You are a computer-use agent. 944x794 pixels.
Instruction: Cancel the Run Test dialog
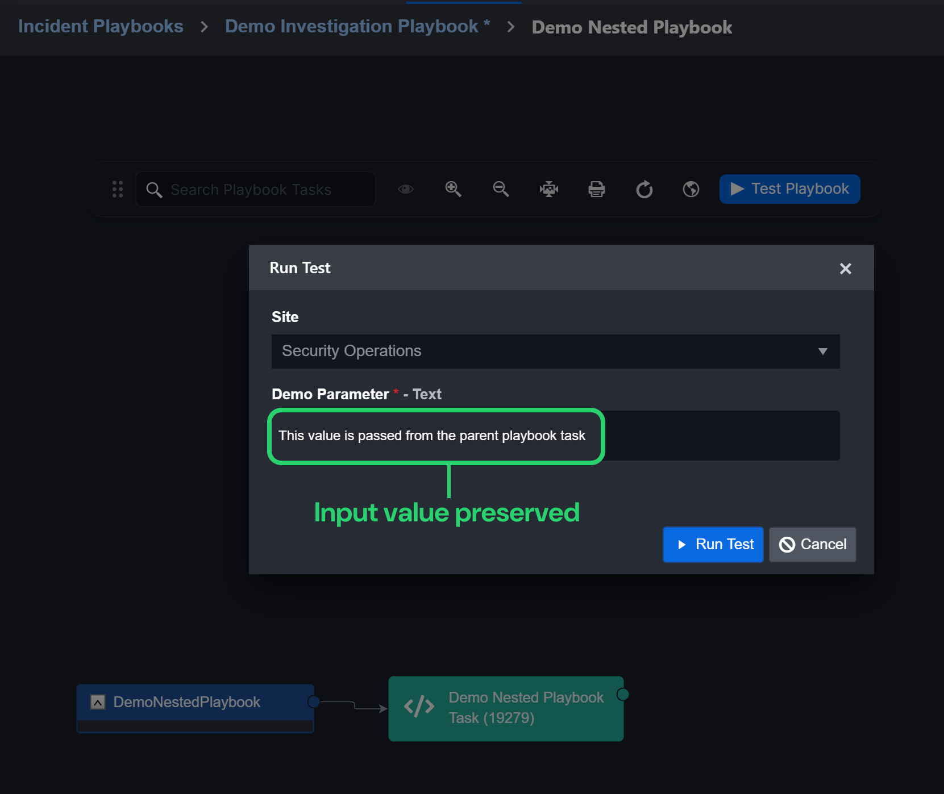(x=812, y=545)
